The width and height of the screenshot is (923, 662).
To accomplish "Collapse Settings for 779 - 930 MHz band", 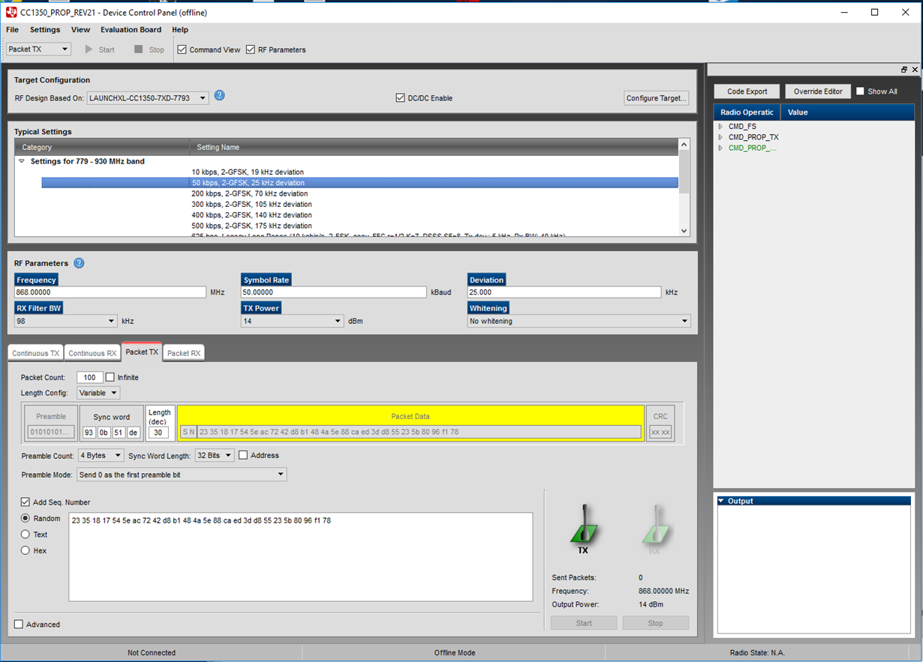I will point(22,161).
